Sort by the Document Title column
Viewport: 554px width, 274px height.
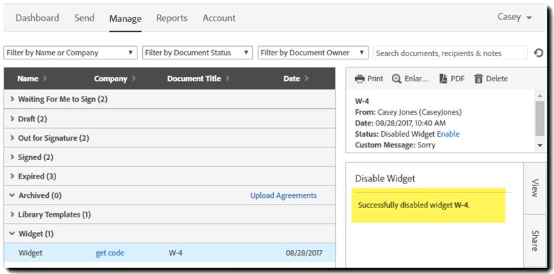(x=194, y=79)
